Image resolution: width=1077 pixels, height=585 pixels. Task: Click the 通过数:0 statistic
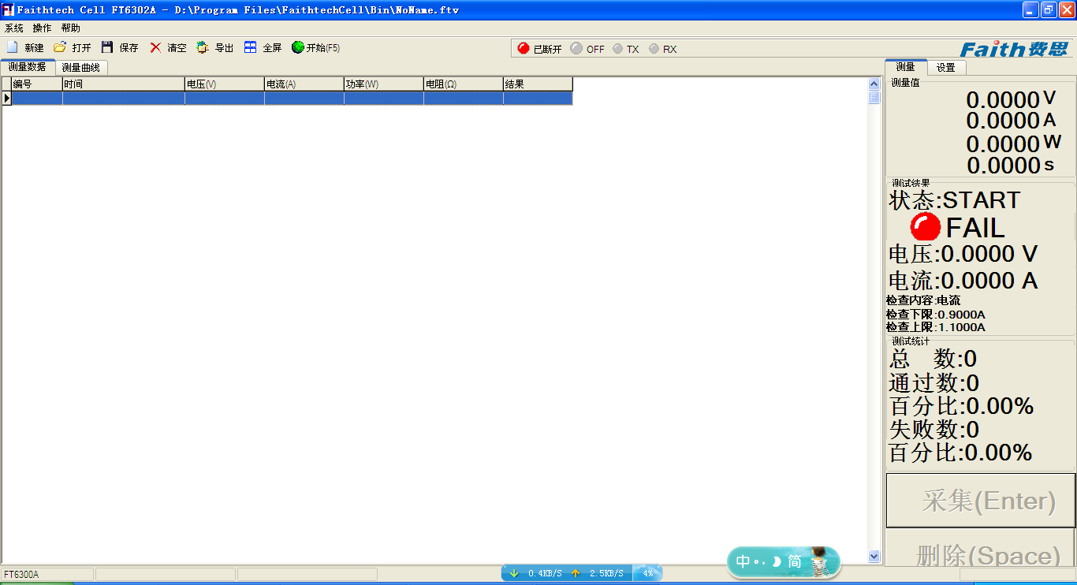click(x=934, y=383)
